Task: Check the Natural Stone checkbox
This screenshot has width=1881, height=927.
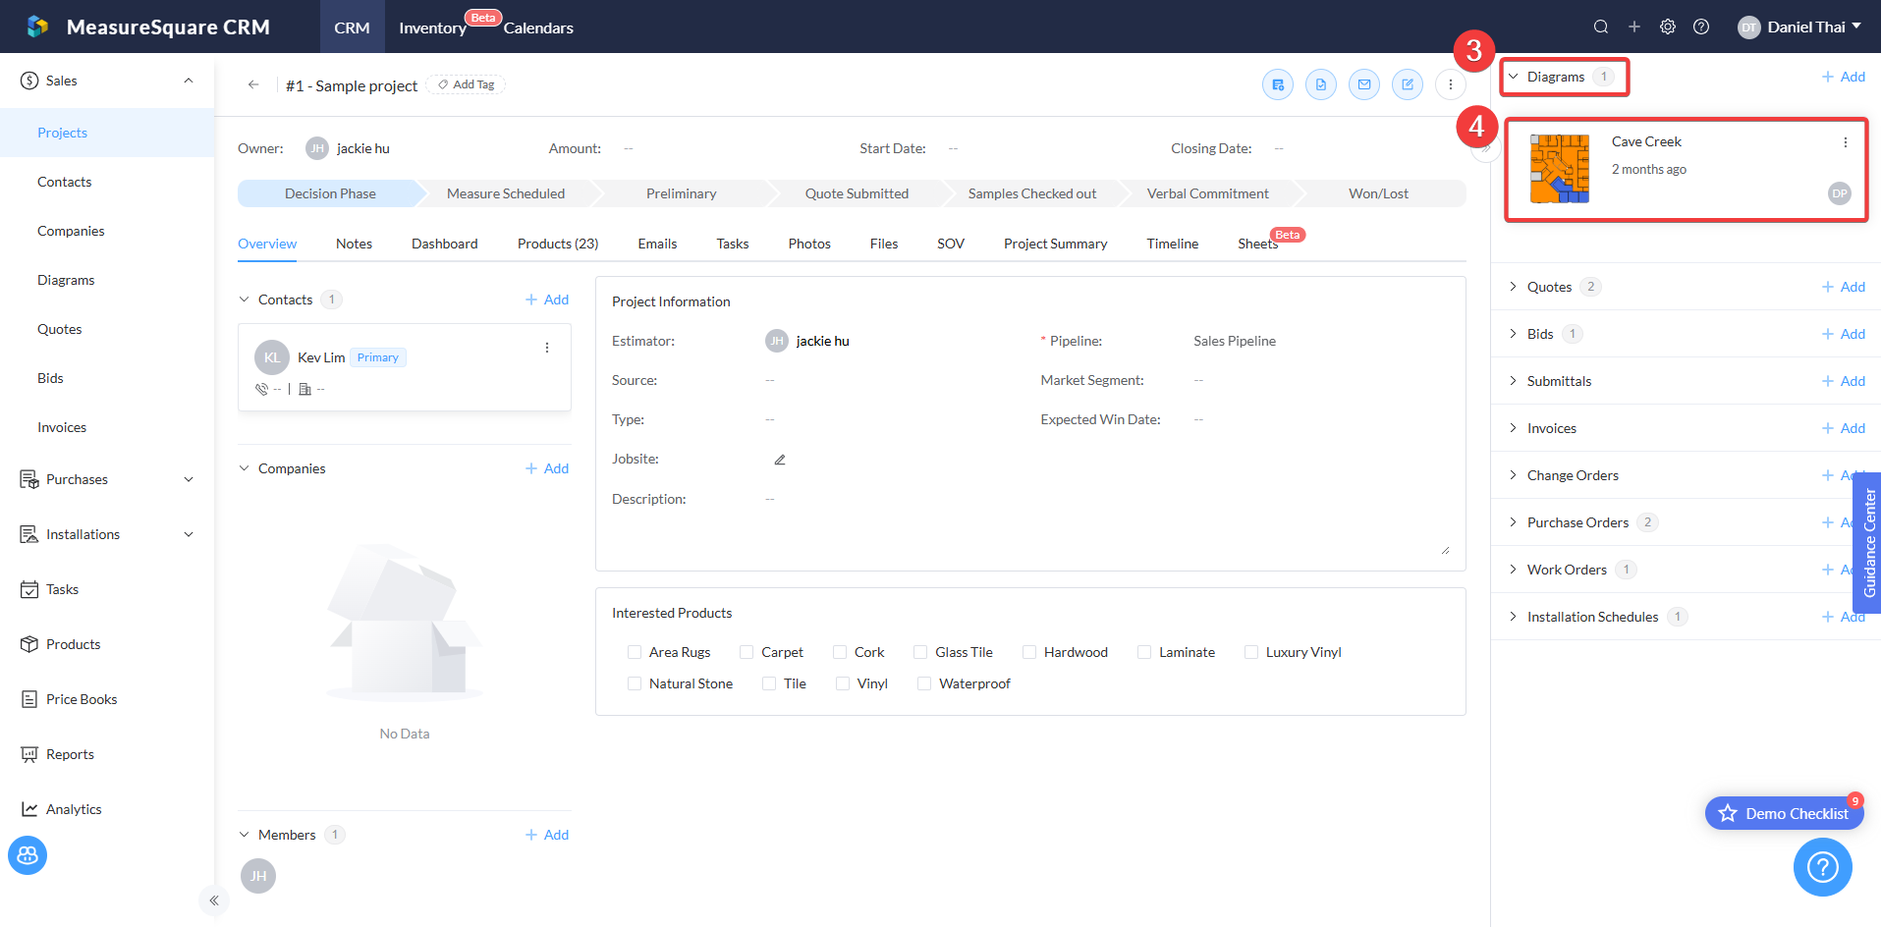Action: [x=635, y=683]
